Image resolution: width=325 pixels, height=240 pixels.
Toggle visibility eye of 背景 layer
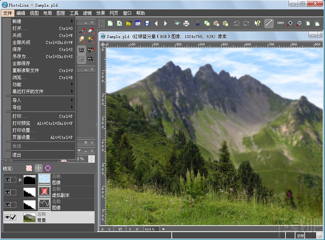(7, 217)
